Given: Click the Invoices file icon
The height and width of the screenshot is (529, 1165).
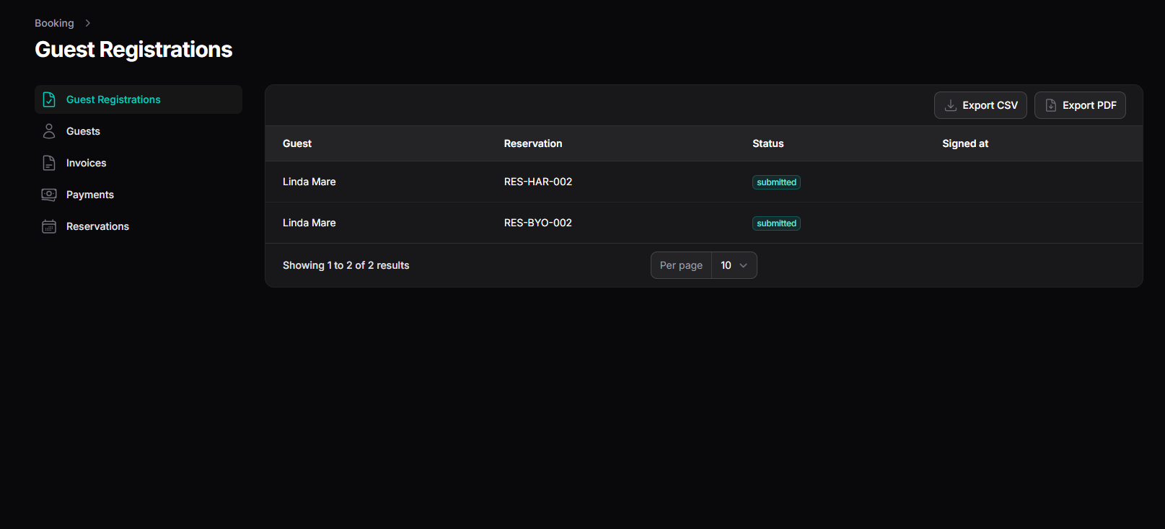Looking at the screenshot, I should click(49, 163).
